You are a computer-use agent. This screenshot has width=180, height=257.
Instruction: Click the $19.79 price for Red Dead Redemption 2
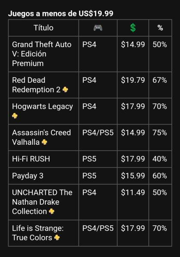tap(133, 80)
